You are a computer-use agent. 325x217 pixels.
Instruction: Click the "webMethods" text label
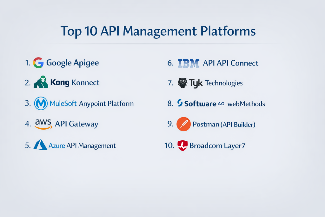coord(246,104)
